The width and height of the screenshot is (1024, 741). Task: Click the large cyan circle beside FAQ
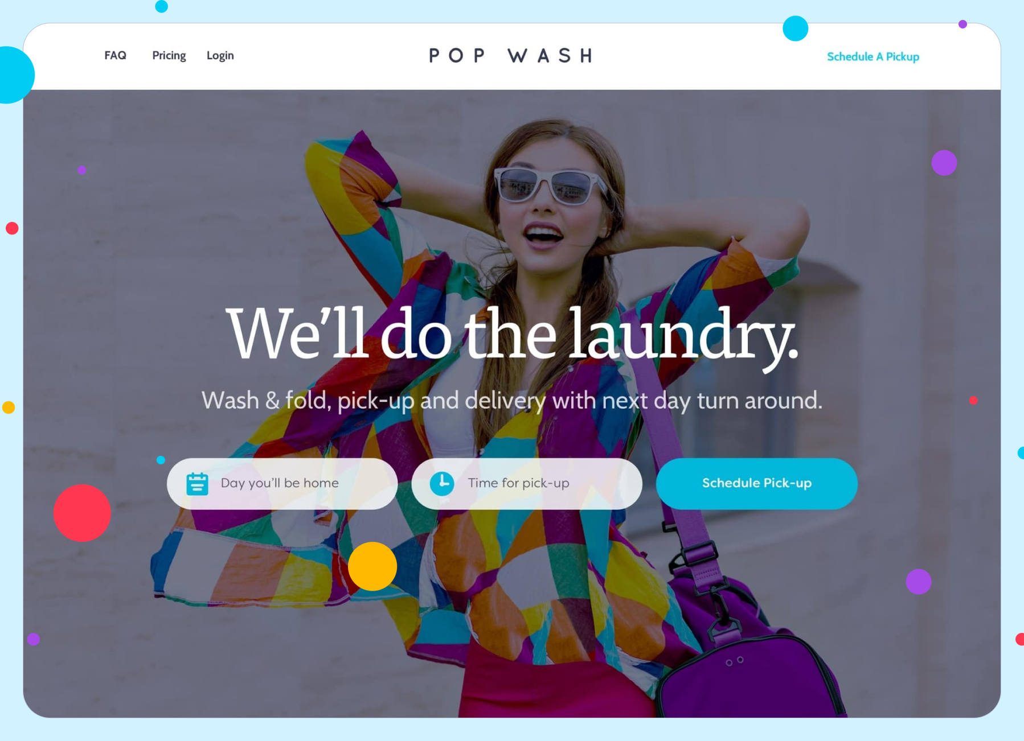point(11,75)
